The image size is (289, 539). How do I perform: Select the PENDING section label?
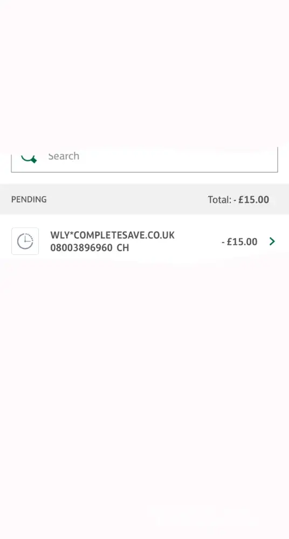click(x=29, y=199)
